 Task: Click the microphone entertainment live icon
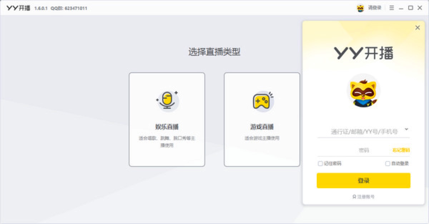tap(167, 101)
